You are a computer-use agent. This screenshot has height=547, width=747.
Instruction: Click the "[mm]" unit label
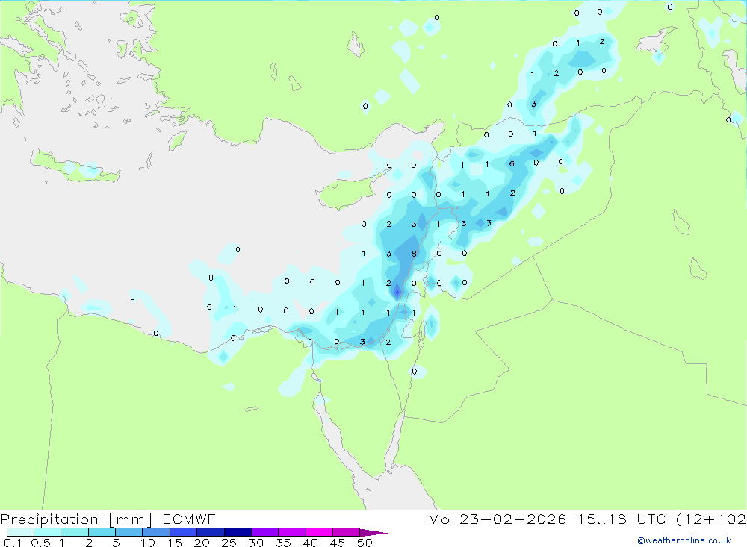pyautogui.click(x=130, y=519)
